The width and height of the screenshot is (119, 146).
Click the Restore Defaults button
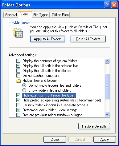(x=94, y=126)
